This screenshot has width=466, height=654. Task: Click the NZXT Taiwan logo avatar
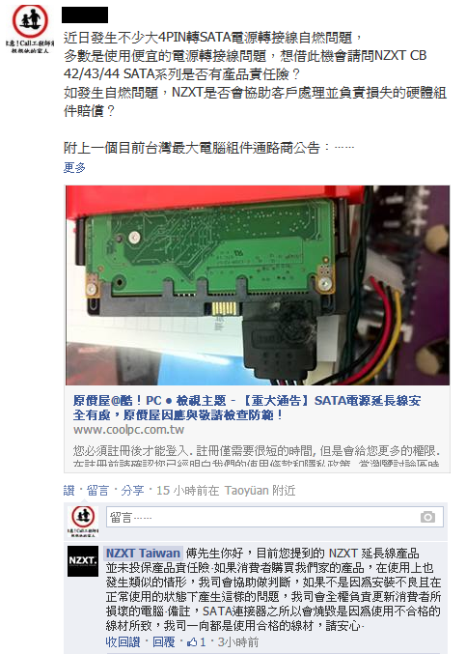(83, 561)
